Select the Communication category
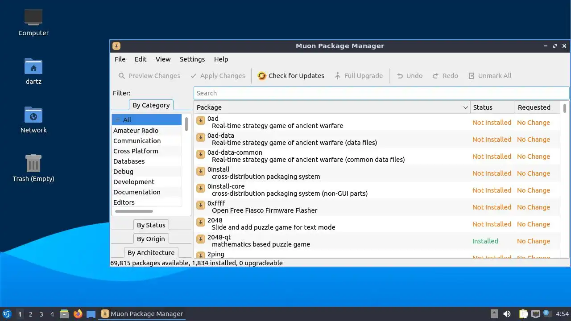The height and width of the screenshot is (321, 571). (x=147, y=141)
